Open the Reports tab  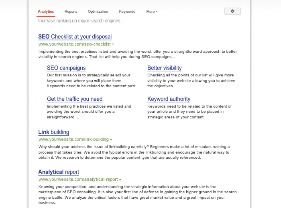click(71, 12)
